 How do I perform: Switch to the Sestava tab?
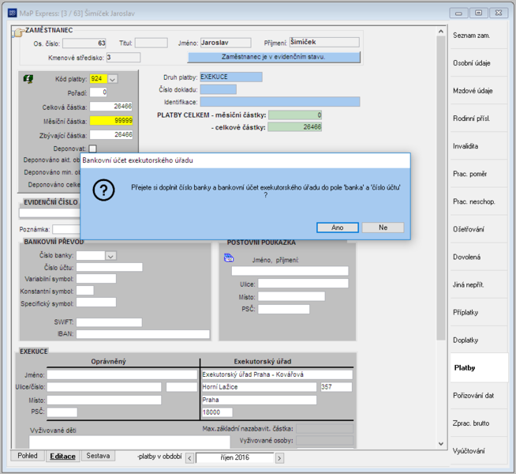click(x=98, y=456)
